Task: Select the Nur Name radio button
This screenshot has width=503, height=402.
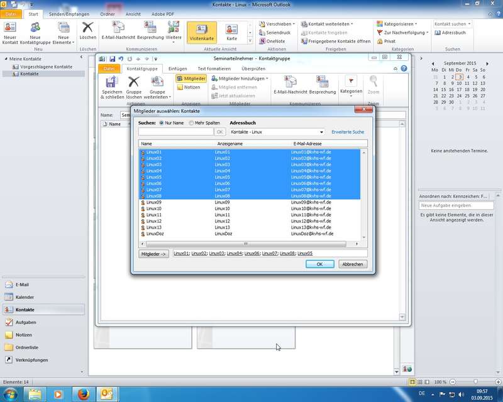Action: point(162,123)
